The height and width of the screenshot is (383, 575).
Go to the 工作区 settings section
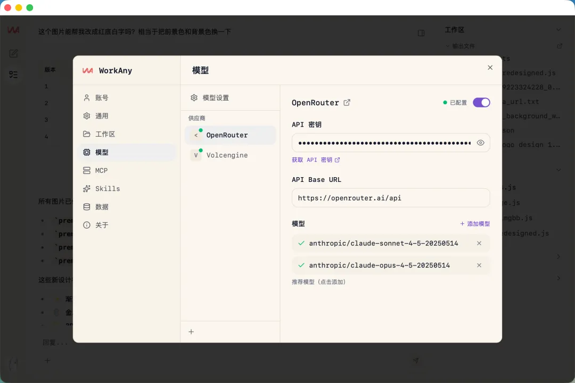[105, 134]
